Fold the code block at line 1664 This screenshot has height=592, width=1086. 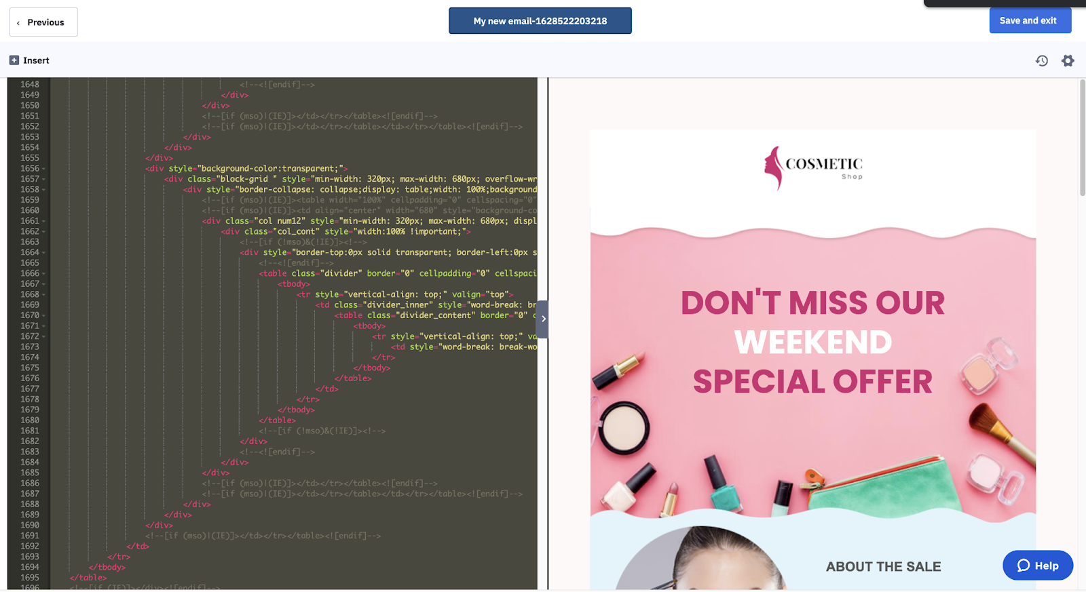(x=44, y=253)
